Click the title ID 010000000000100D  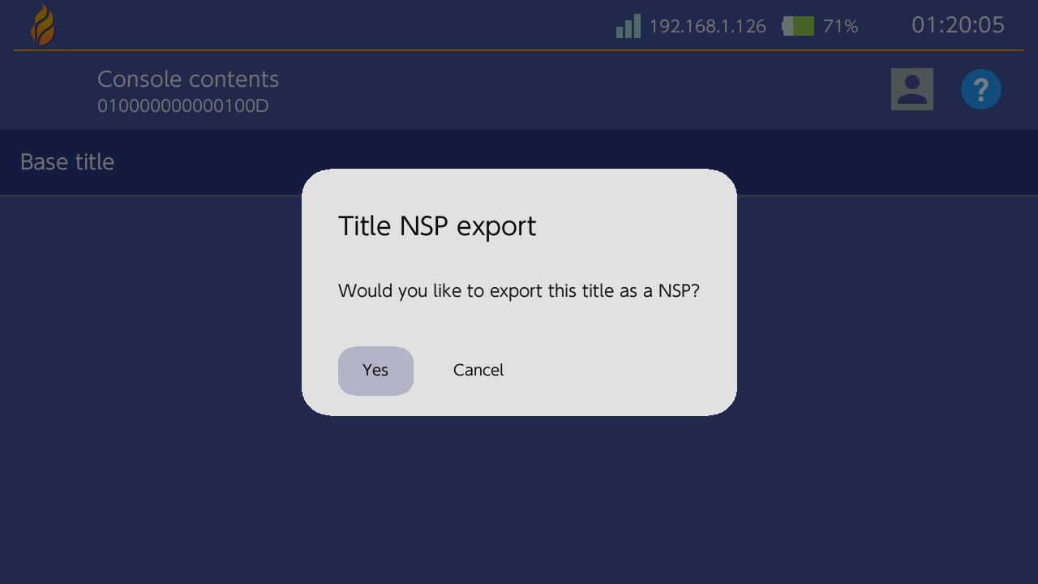pyautogui.click(x=182, y=106)
